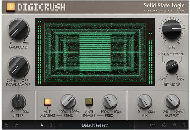
Task: Click the right output level meter
Action: (x=151, y=58)
